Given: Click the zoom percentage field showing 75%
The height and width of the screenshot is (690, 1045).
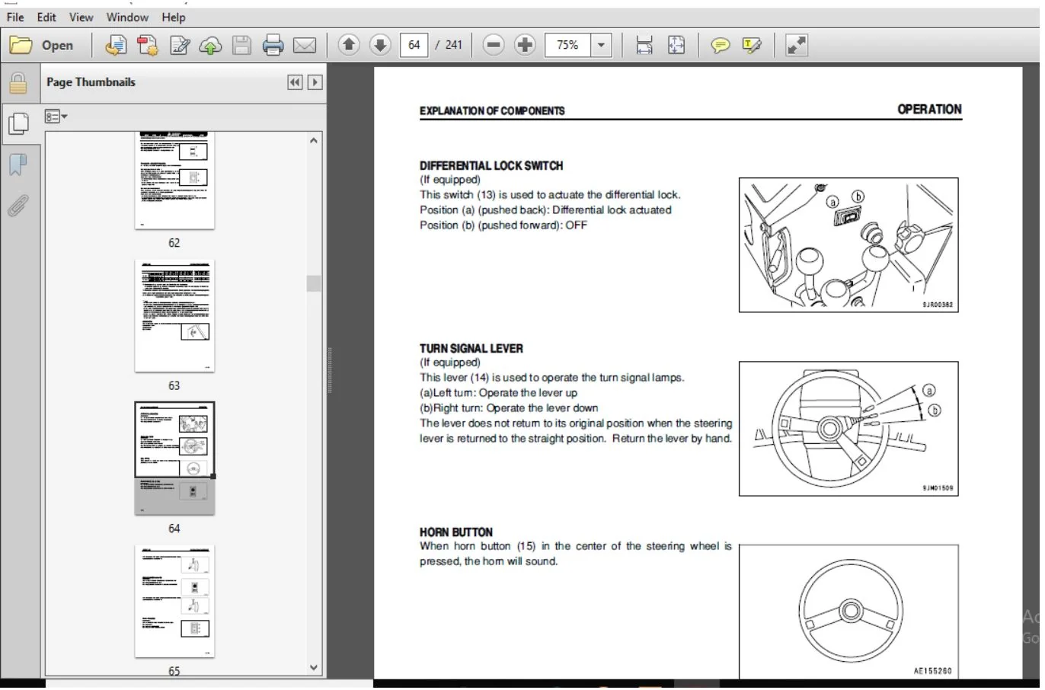Looking at the screenshot, I should [567, 45].
